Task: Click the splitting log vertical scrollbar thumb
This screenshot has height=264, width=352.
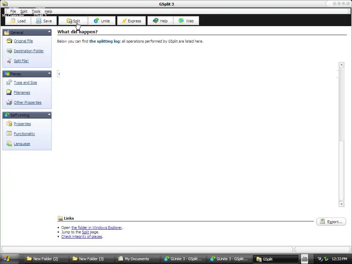Action: click(341, 170)
